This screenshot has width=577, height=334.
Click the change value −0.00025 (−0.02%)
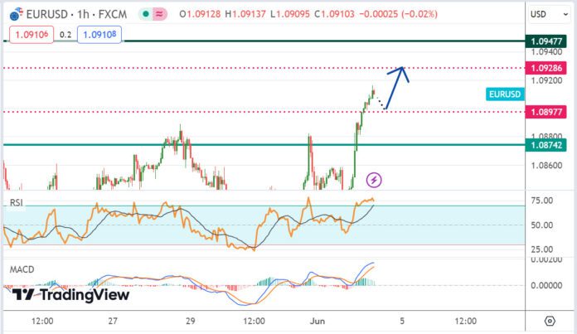click(x=398, y=14)
